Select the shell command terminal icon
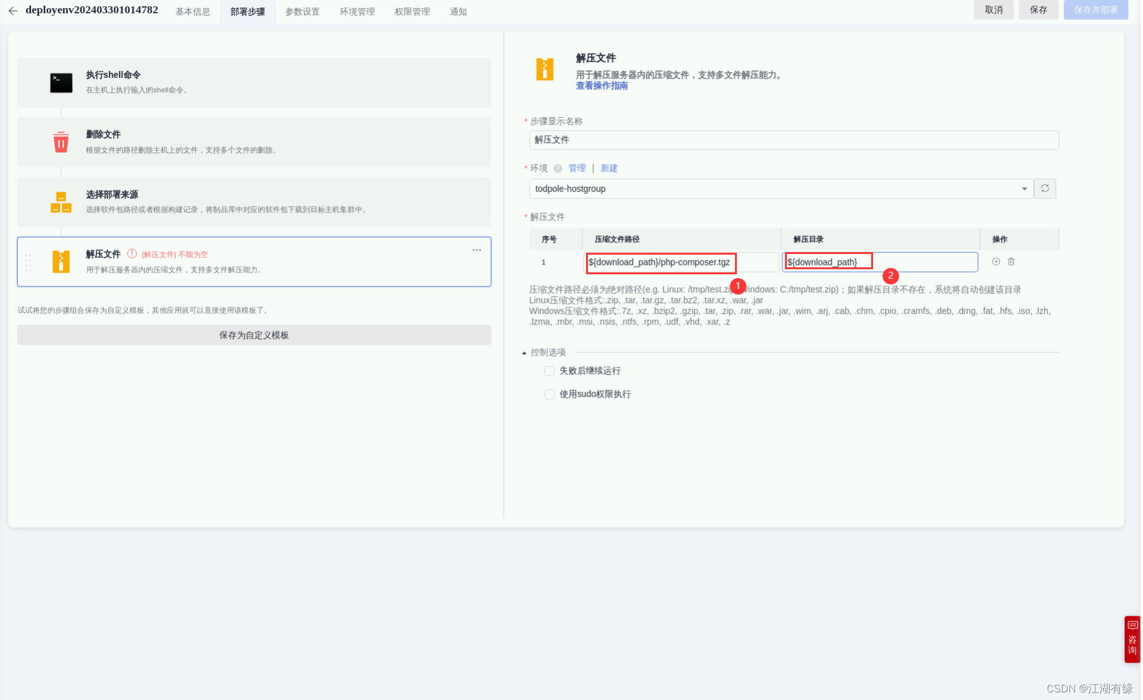1143x700 pixels. tap(61, 82)
